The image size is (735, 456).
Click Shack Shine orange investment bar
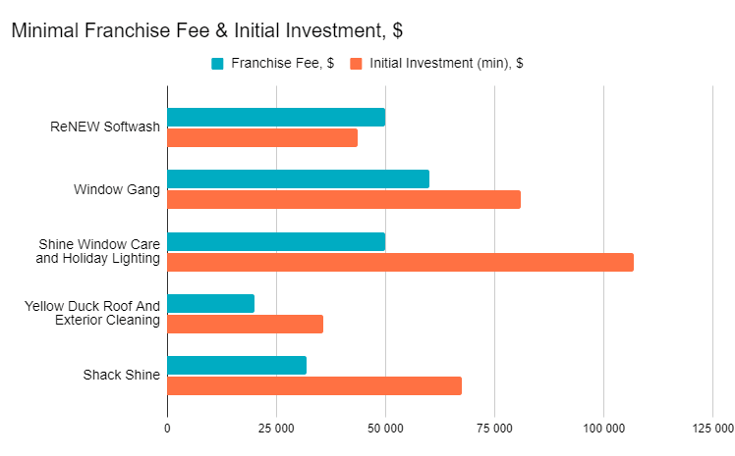pos(314,385)
